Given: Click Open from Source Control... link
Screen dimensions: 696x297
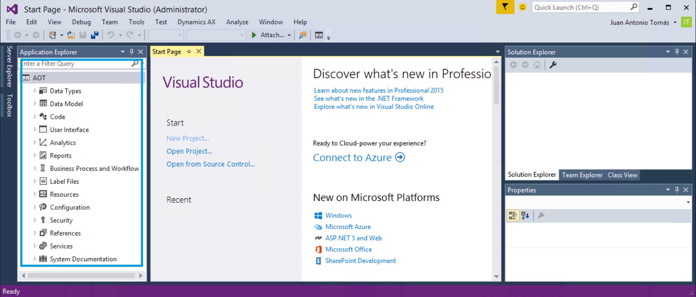Looking at the screenshot, I should (210, 164).
